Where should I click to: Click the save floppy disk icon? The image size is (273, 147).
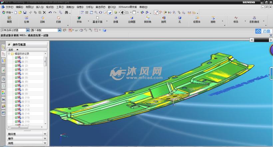(x=25, y=13)
